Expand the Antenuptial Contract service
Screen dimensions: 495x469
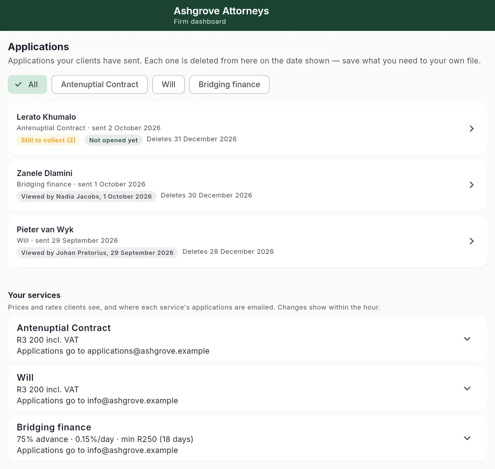click(467, 339)
